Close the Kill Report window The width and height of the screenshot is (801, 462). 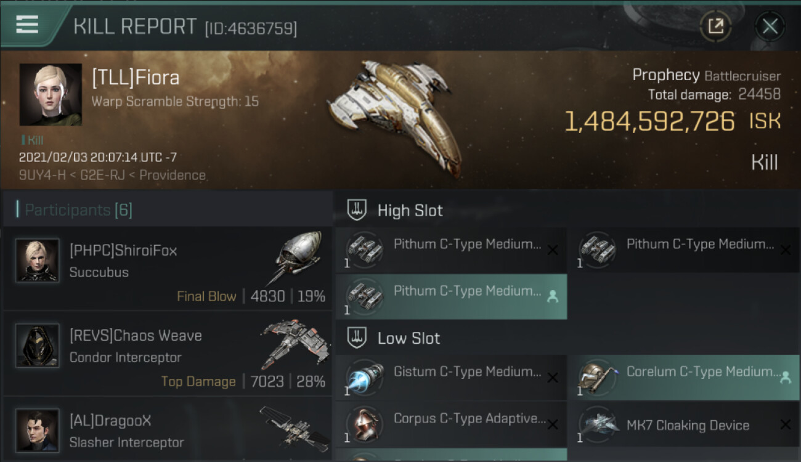click(x=770, y=26)
